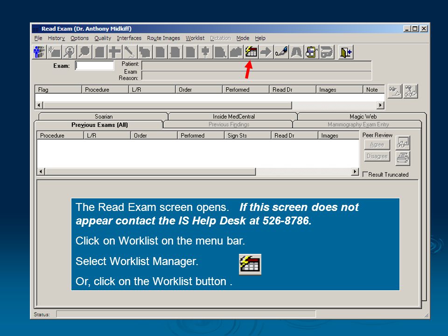
Task: Click right scroll arrow of Previous Exams list
Action: click(x=355, y=171)
